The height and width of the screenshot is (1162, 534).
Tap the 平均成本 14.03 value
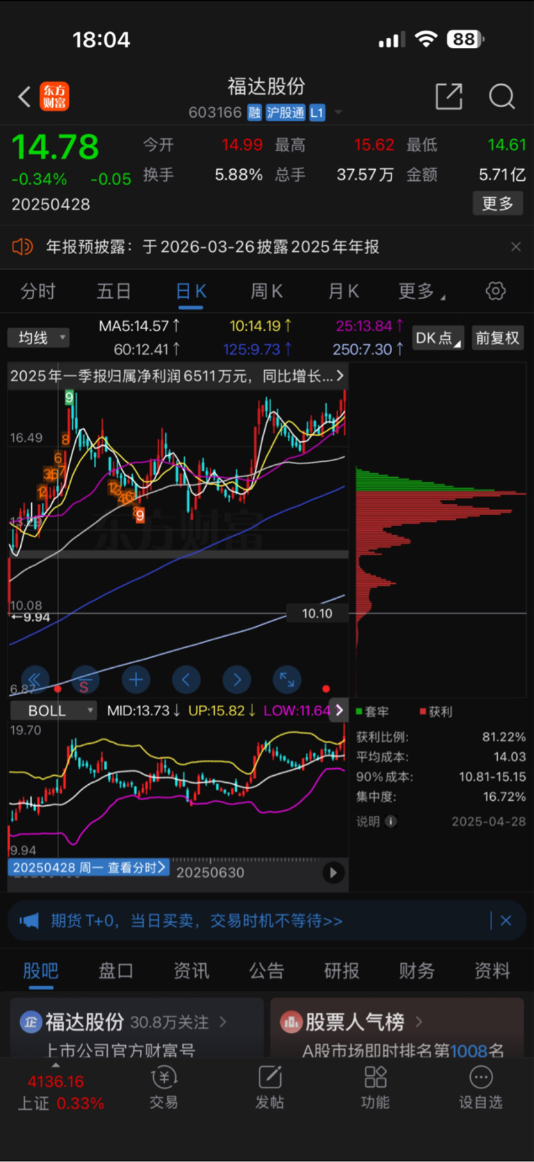coord(509,756)
